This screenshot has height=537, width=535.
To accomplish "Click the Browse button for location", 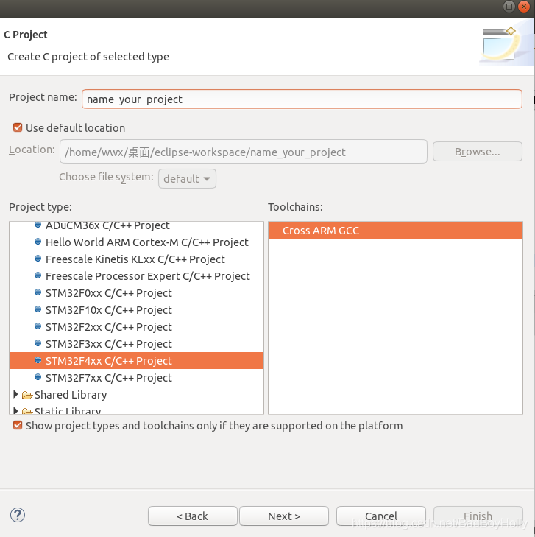I will 478,151.
